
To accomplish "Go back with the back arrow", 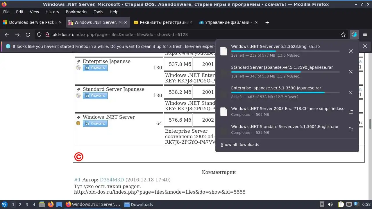I will pos(7,35).
